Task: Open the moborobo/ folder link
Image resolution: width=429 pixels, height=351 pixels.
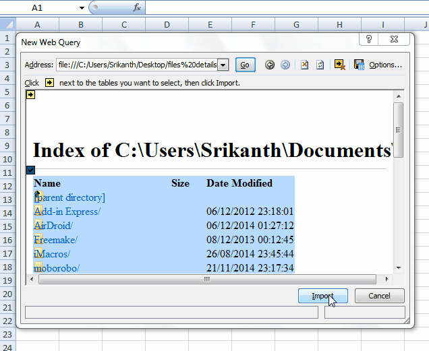Action: pyautogui.click(x=57, y=268)
